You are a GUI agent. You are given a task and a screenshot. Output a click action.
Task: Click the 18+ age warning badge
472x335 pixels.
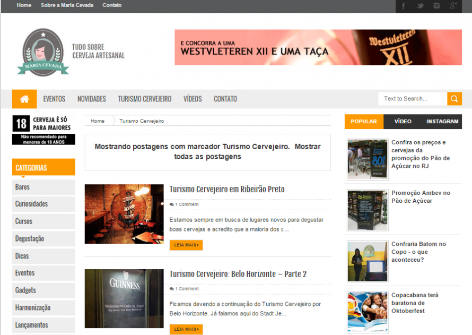(x=43, y=130)
